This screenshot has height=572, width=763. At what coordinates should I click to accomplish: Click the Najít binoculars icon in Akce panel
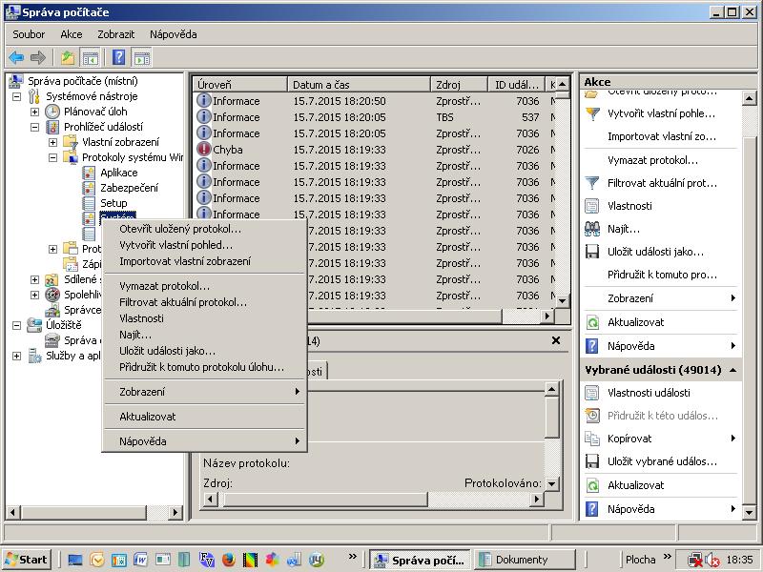point(592,229)
